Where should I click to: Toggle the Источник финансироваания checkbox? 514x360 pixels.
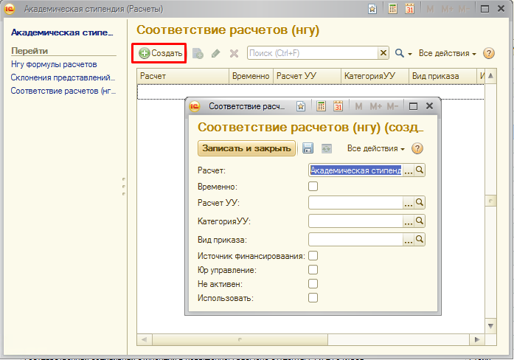pos(313,255)
